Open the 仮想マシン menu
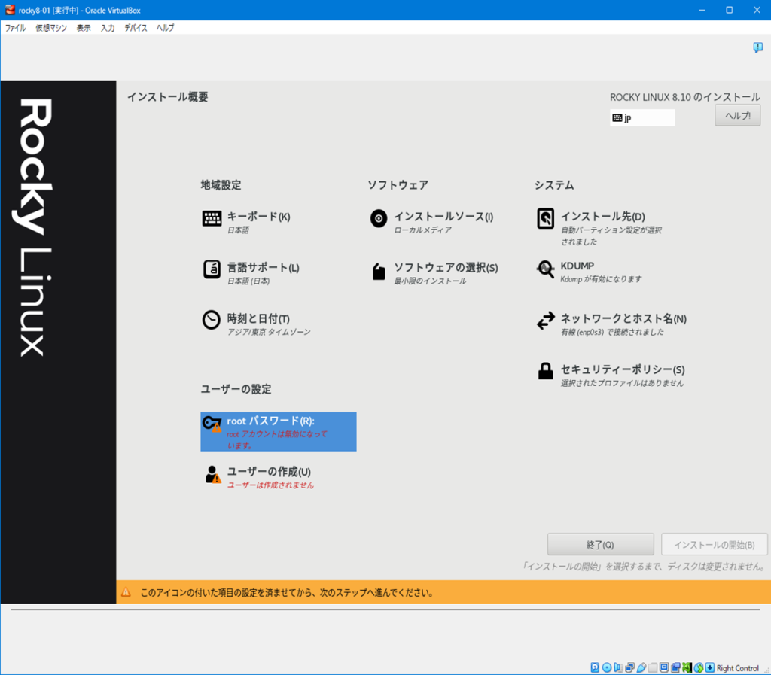The width and height of the screenshot is (771, 675). 51,28
